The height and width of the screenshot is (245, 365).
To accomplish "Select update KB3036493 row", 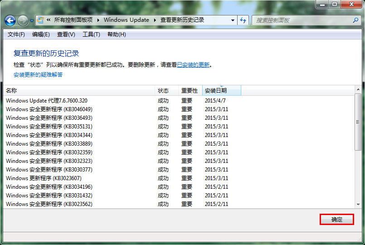I will coord(179,118).
